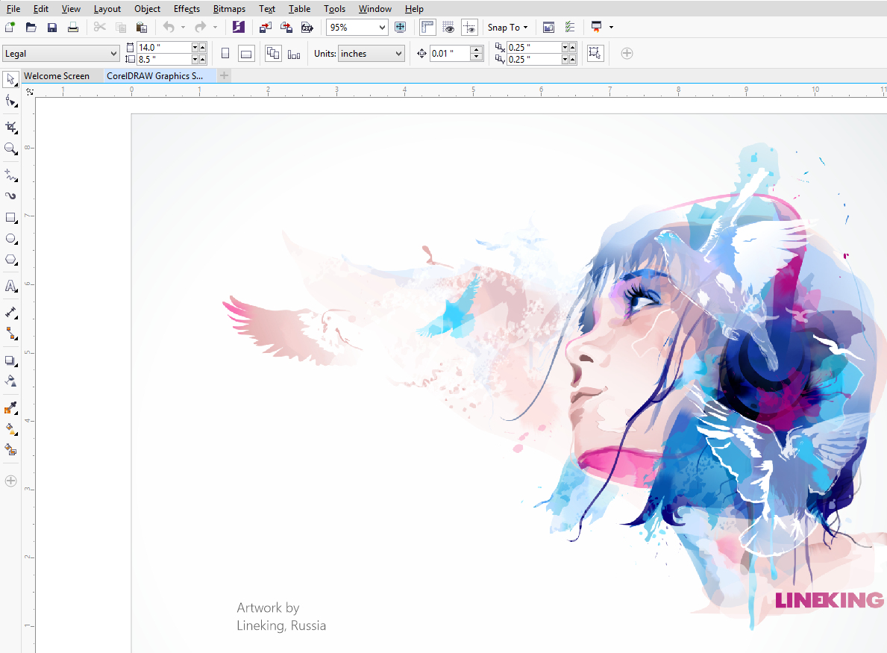
Task: Toggle Show Guidelines button
Action: pos(469,27)
